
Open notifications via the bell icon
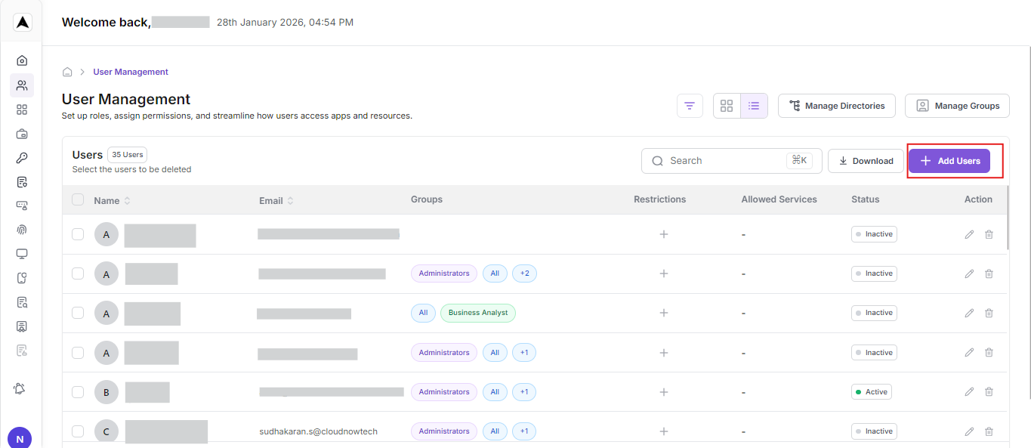(x=20, y=388)
